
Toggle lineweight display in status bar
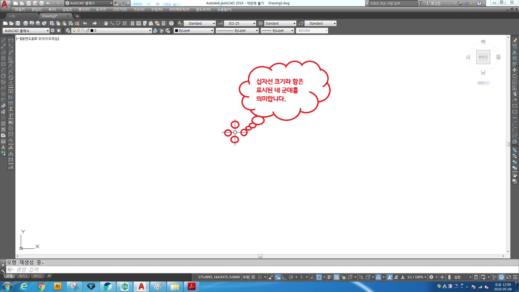[x=330, y=277]
